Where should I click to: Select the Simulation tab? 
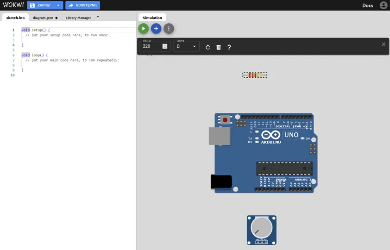click(152, 18)
